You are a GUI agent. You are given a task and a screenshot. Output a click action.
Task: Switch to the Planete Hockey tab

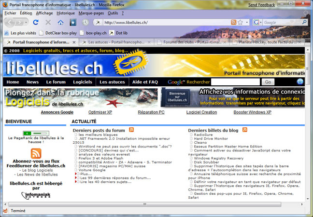tap(267, 42)
